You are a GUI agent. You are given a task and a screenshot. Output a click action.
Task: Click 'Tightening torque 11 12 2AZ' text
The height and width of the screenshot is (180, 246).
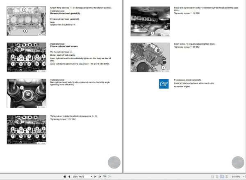pyautogui.click(x=187, y=13)
